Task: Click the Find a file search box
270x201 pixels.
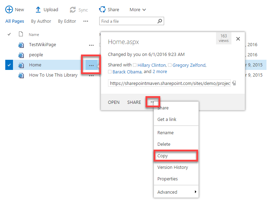Action: point(128,21)
